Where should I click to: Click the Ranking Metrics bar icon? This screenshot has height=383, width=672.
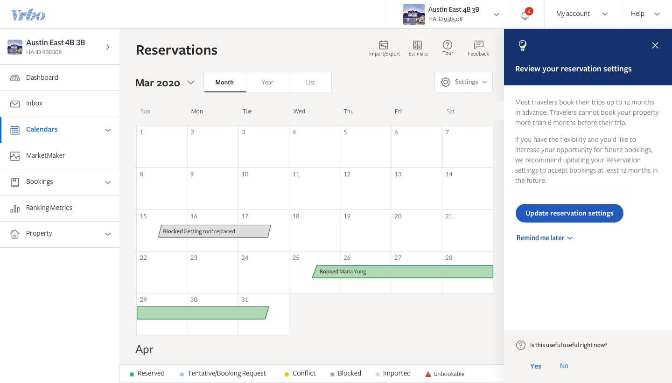[x=15, y=208]
